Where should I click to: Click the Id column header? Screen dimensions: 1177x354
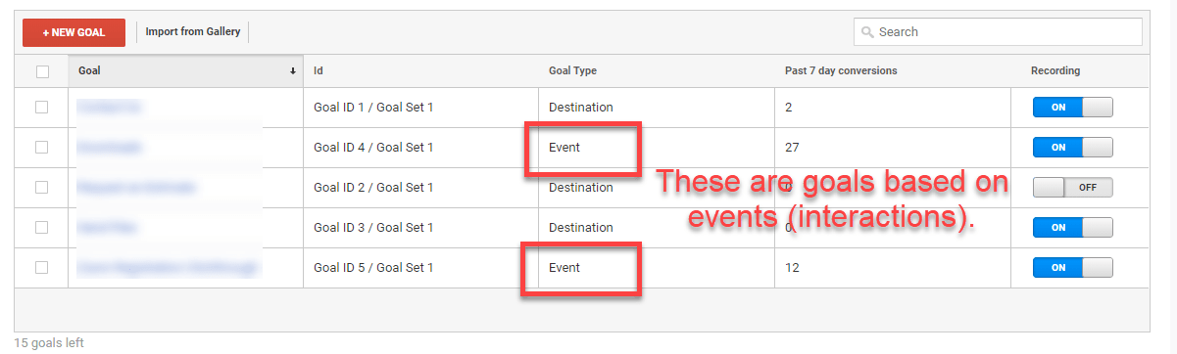pos(319,71)
